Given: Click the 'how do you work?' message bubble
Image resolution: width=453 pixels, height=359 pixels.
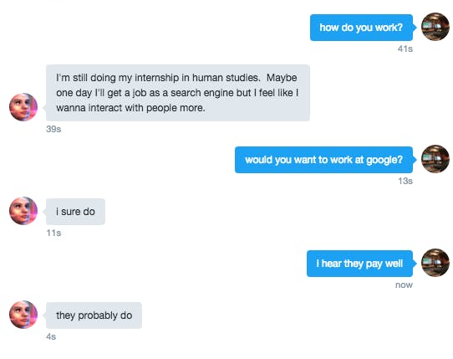Looking at the screenshot, I should click(x=361, y=28).
